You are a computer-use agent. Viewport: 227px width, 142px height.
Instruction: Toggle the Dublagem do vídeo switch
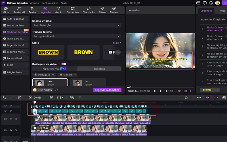pos(64,64)
